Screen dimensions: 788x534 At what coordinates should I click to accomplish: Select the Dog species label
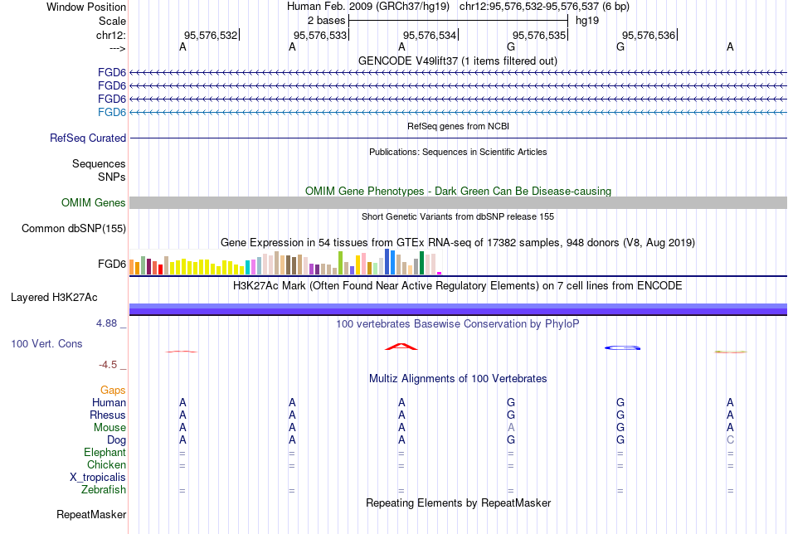(116, 440)
